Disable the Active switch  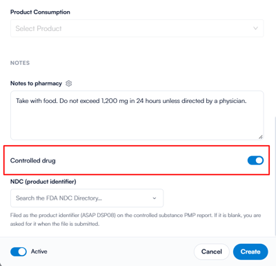coord(19,251)
